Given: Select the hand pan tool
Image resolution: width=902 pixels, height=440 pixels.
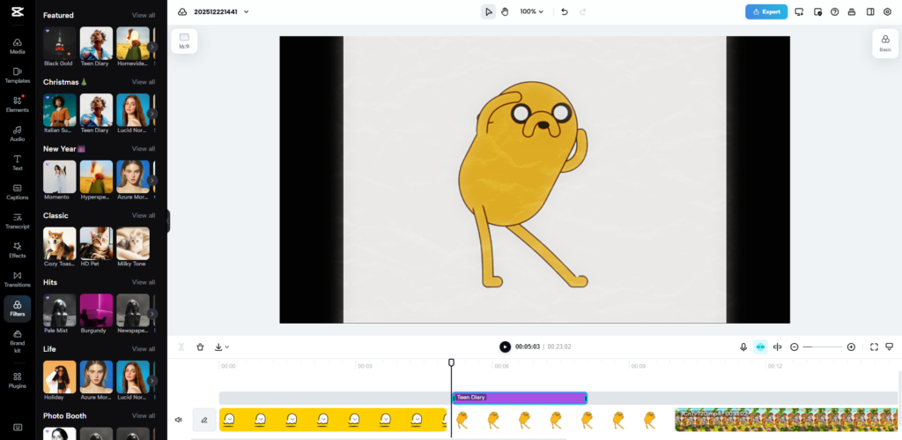Looking at the screenshot, I should pyautogui.click(x=505, y=11).
